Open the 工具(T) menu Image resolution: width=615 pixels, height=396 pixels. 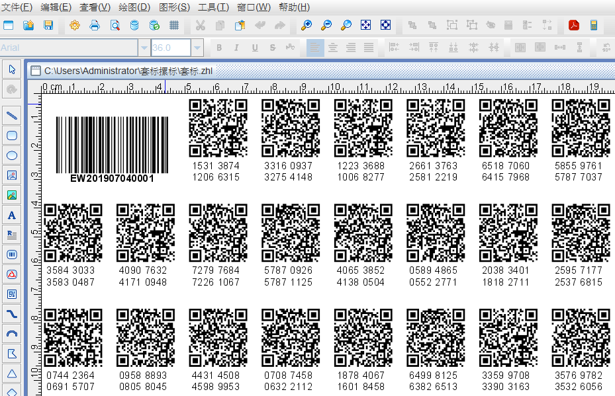213,7
